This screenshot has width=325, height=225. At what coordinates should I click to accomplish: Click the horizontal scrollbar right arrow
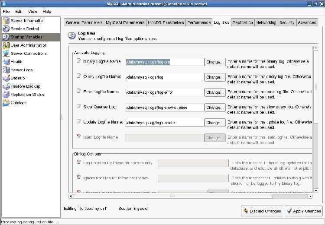click(x=310, y=196)
